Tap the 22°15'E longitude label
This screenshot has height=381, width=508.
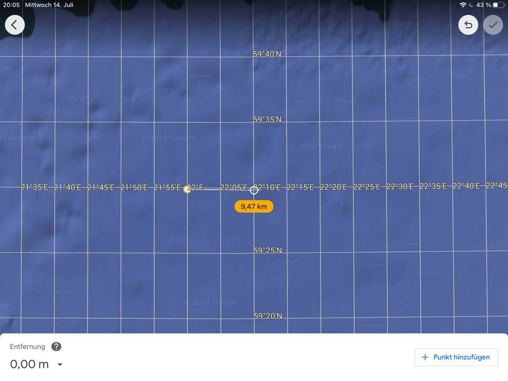point(301,187)
